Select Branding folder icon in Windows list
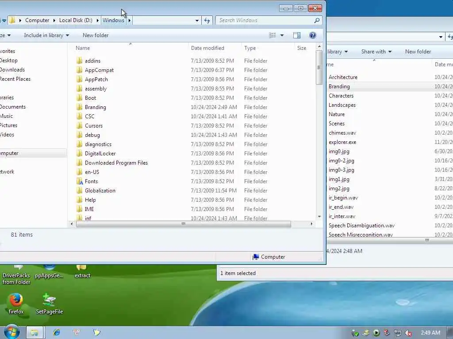 [80, 107]
